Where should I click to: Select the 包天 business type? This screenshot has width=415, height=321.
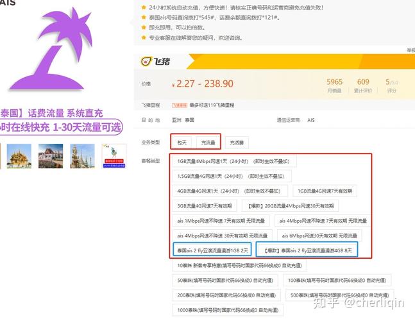(182, 143)
